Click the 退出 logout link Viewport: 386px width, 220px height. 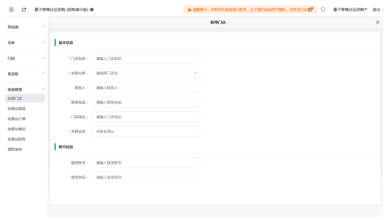(376, 10)
